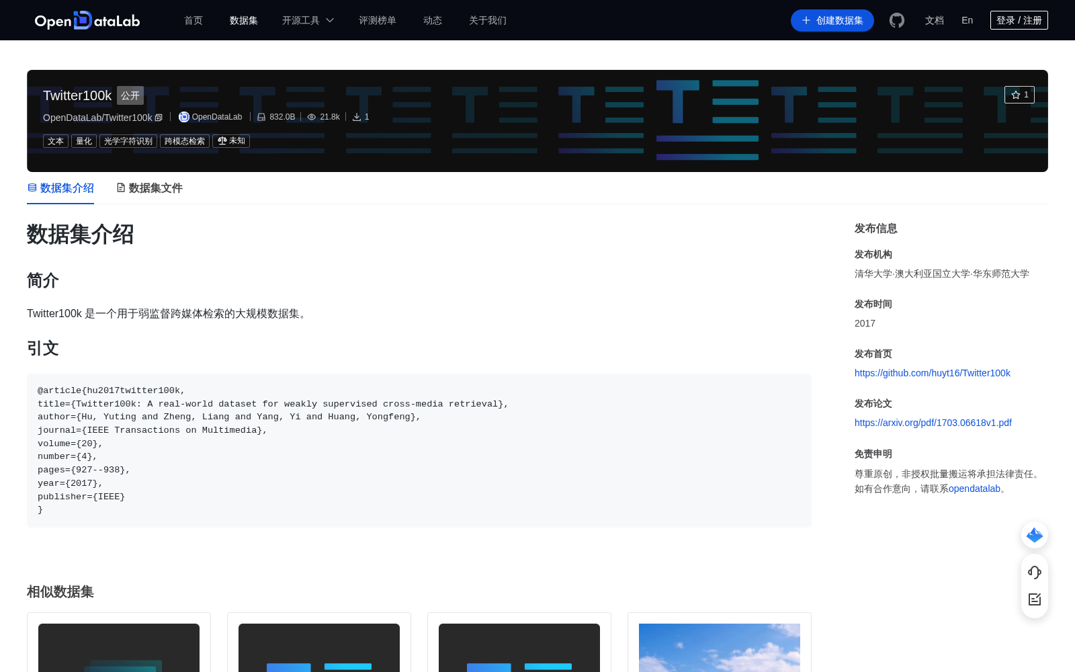1075x672 pixels.
Task: Open the feedback edit note icon
Action: coord(1035,599)
